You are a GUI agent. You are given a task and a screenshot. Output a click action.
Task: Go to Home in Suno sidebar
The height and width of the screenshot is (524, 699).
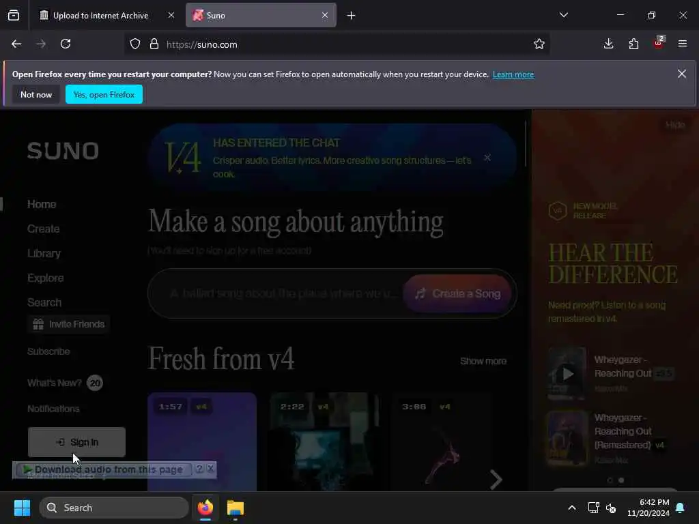tap(42, 205)
